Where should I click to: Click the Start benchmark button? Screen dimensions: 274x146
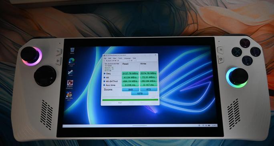pos(120,103)
